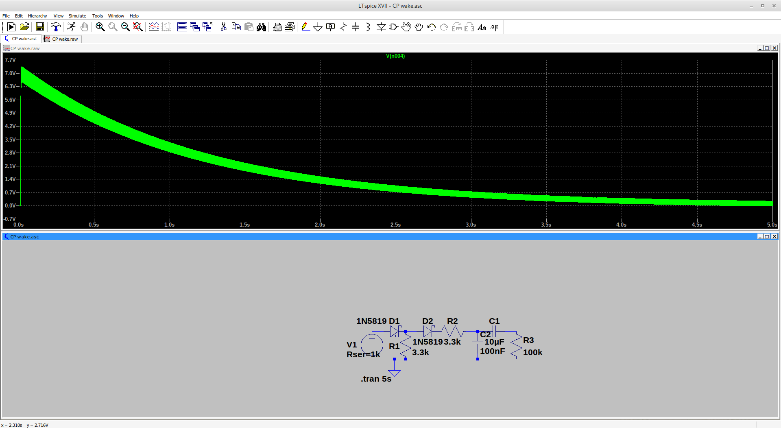This screenshot has height=428, width=781.
Task: Click the Cut scissors icon
Action: point(223,27)
